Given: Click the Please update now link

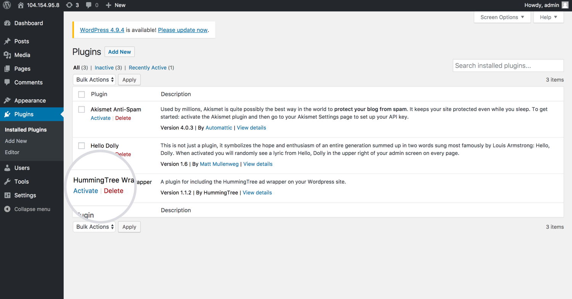Looking at the screenshot, I should (x=183, y=30).
